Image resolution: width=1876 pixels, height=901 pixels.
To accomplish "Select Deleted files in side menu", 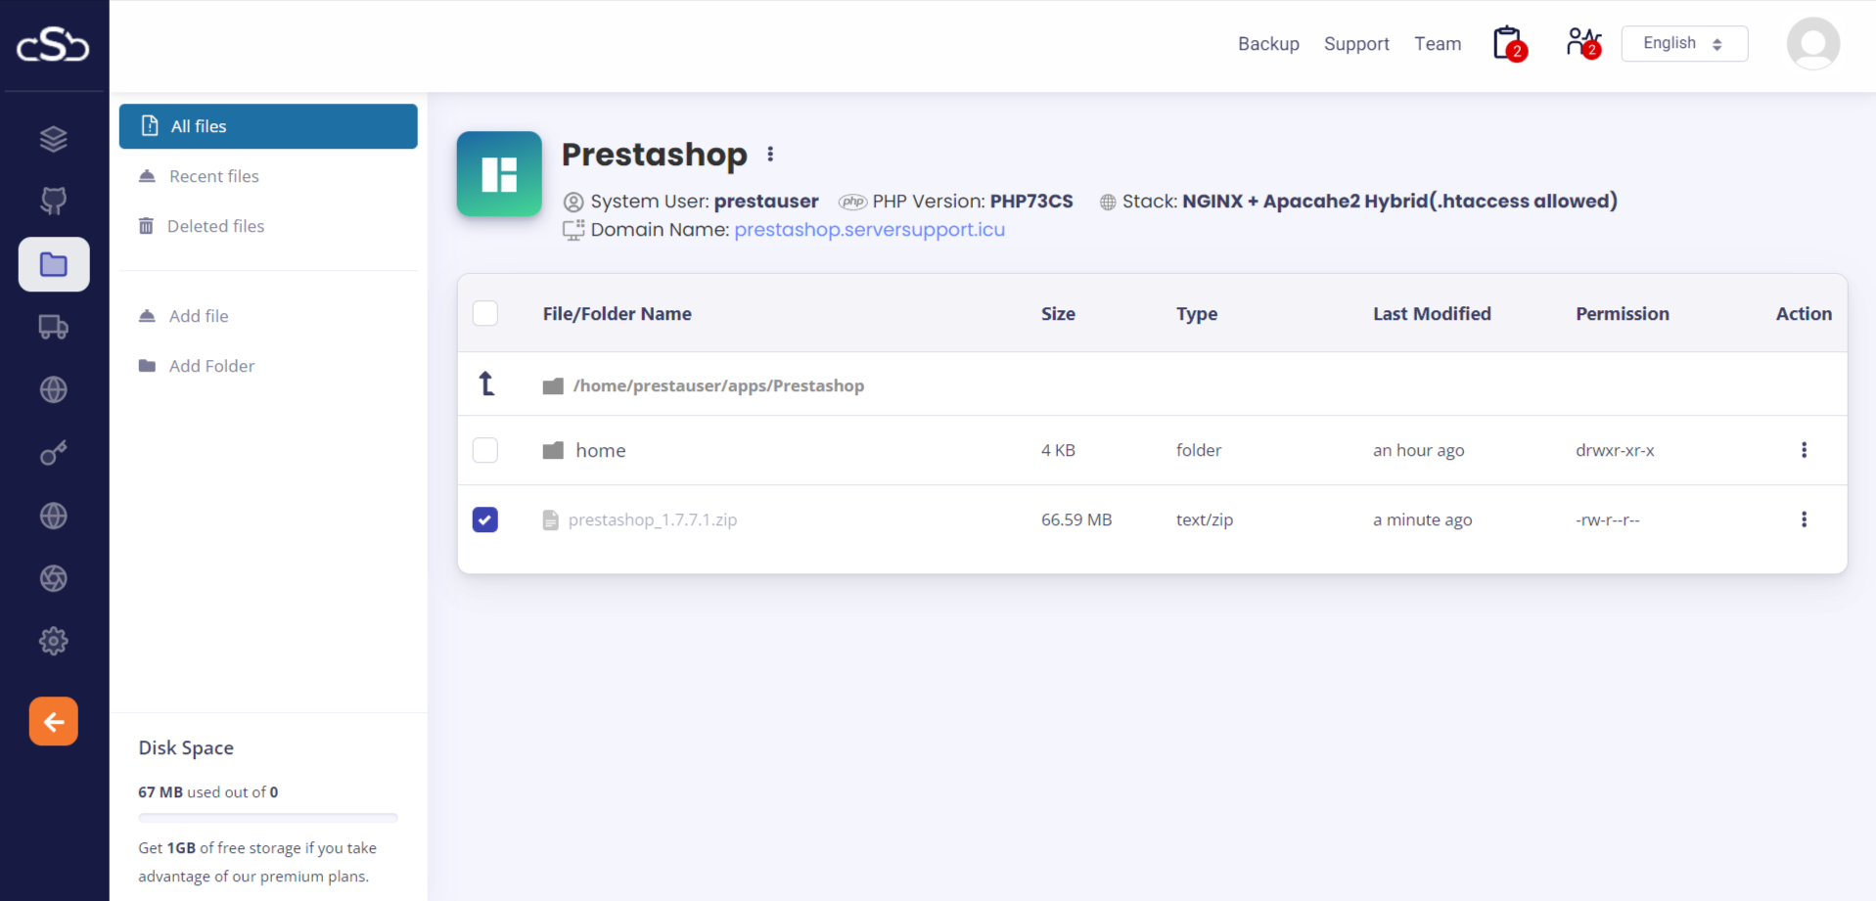I will coord(215,226).
